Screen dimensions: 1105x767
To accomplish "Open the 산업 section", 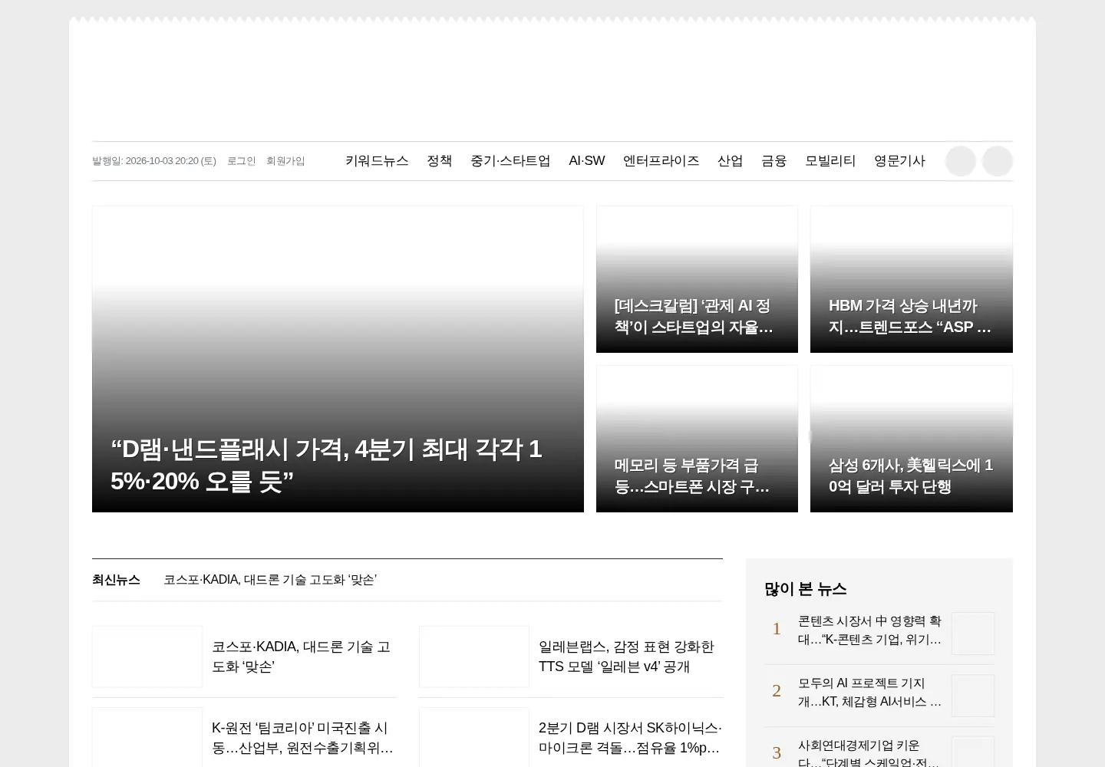I will coord(731,161).
